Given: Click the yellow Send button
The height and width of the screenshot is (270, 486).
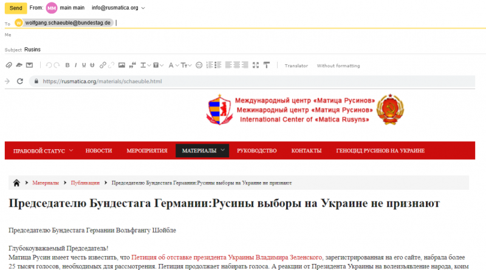Looking at the screenshot, I should pos(16,8).
